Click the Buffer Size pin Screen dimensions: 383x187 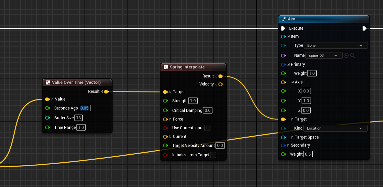(47, 118)
